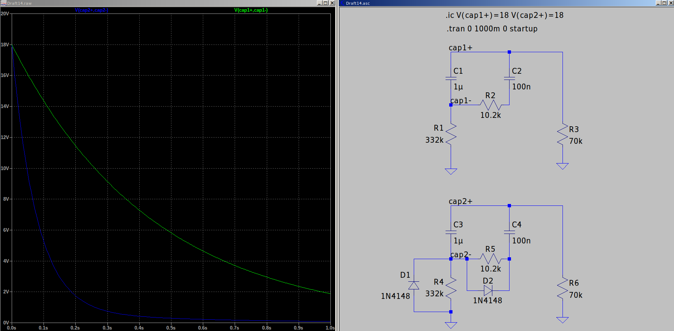This screenshot has width=674, height=331.
Task: Minimize the Draft14.asc schematic window
Action: (658, 3)
